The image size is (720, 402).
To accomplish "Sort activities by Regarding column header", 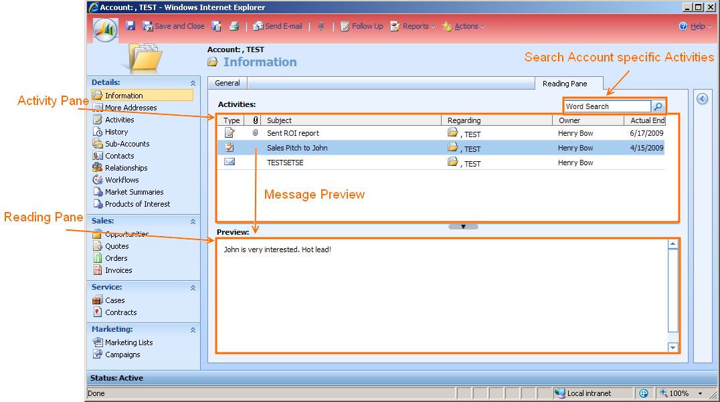I will click(497, 120).
